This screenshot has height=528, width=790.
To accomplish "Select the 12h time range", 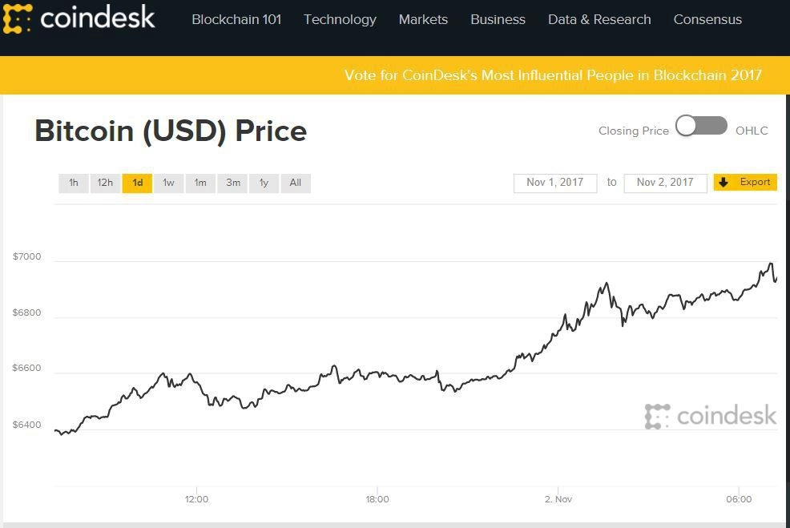I will [105, 183].
